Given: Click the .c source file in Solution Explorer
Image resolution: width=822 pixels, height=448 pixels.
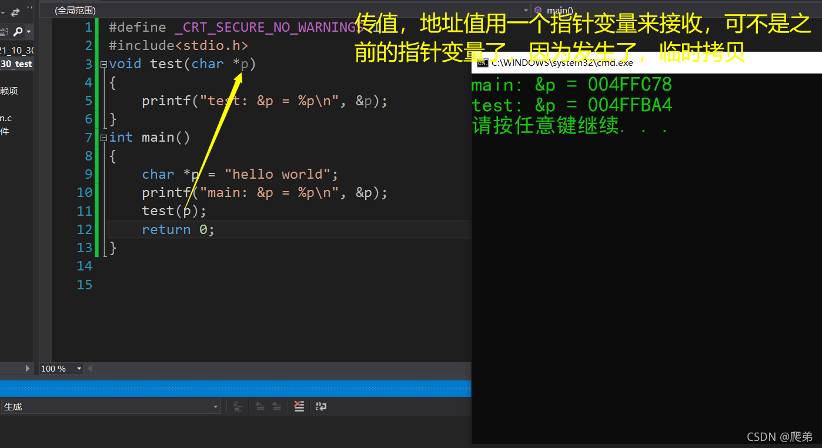Looking at the screenshot, I should [6, 118].
